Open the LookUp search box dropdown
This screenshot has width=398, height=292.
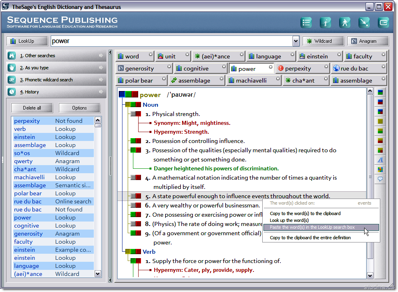(296, 41)
